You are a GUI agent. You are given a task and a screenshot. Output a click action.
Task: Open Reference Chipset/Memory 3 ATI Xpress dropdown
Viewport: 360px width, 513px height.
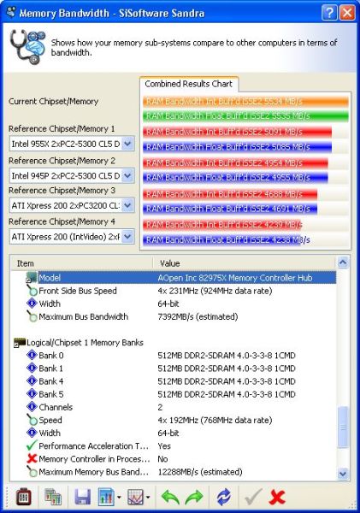127,205
